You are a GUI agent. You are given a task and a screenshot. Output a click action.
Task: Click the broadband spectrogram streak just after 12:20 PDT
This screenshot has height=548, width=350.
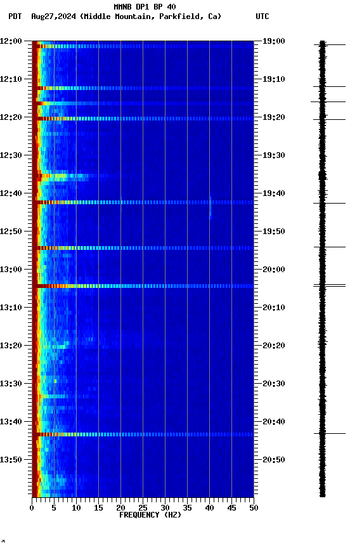143,119
